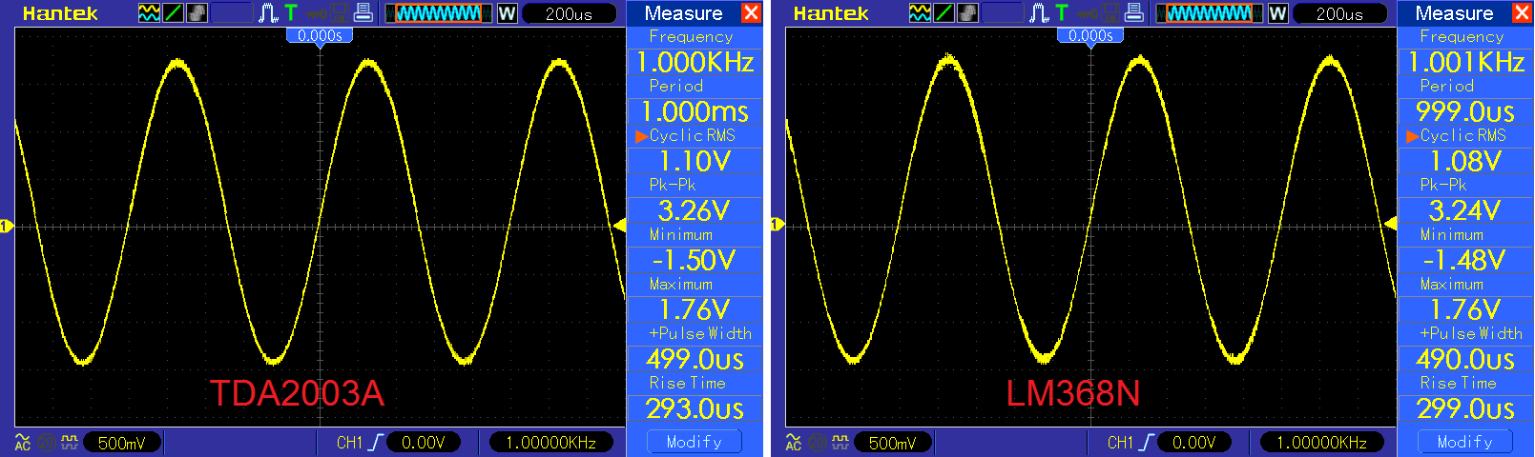1535x457 pixels.
Task: Click the floppy disk save icon in TDA2003A capture
Action: click(339, 13)
